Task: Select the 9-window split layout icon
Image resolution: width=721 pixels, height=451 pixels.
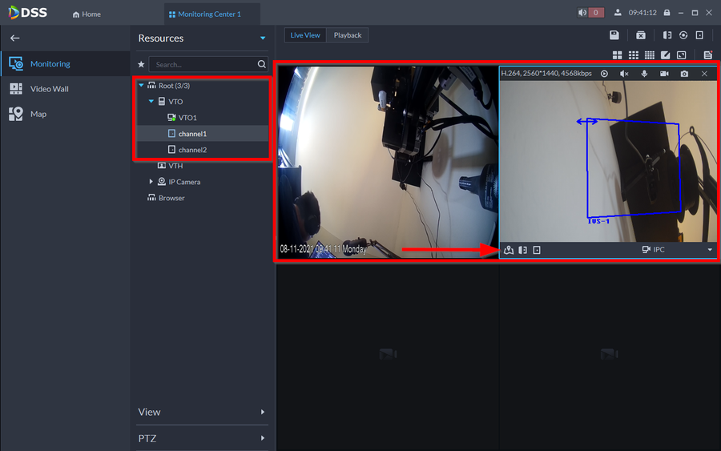Action: (634, 55)
